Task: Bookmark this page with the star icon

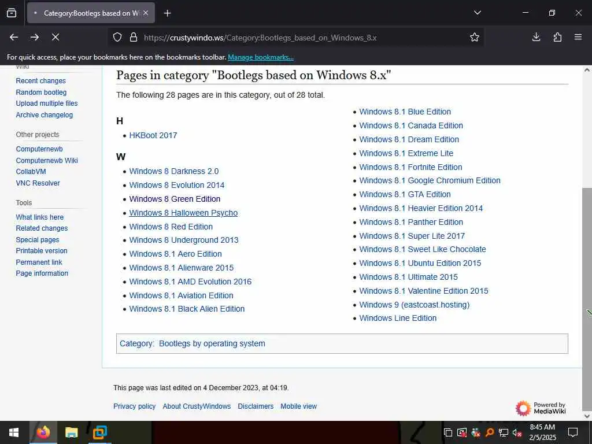Action: pyautogui.click(x=475, y=37)
